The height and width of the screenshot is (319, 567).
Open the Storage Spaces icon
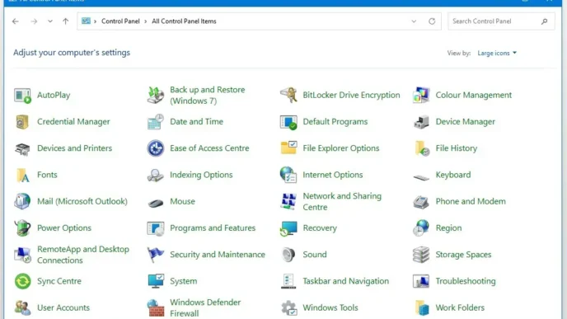pos(421,255)
